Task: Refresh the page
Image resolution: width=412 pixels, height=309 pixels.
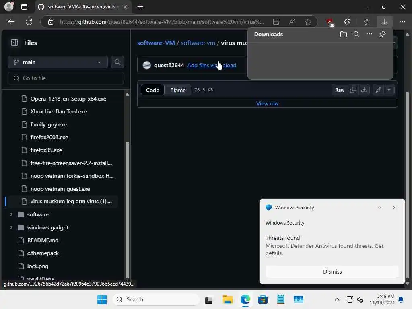Action: [29, 22]
